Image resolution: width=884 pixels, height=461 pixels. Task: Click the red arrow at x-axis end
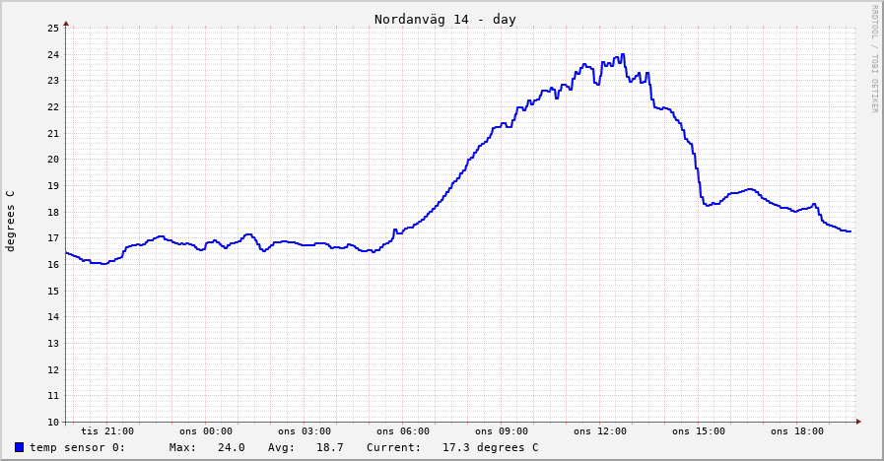[x=858, y=422]
